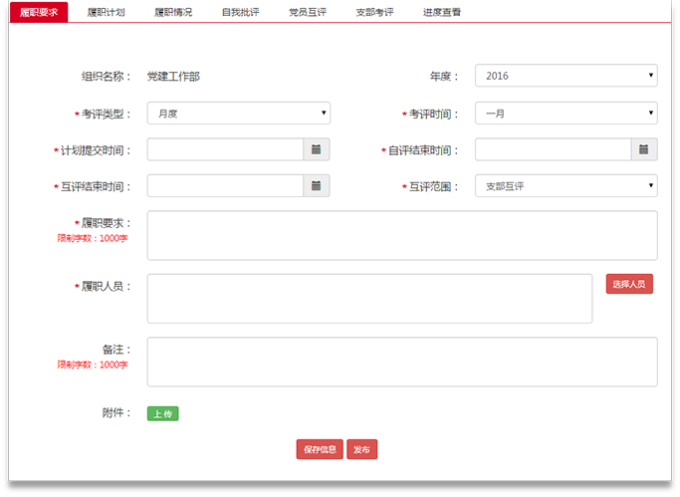
Task: Click the green 上传 attachment button
Action: 162,413
